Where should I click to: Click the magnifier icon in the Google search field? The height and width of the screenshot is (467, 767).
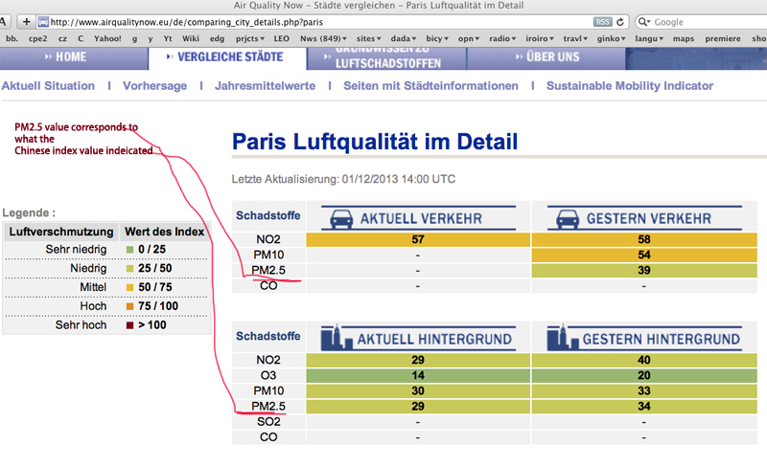click(645, 21)
